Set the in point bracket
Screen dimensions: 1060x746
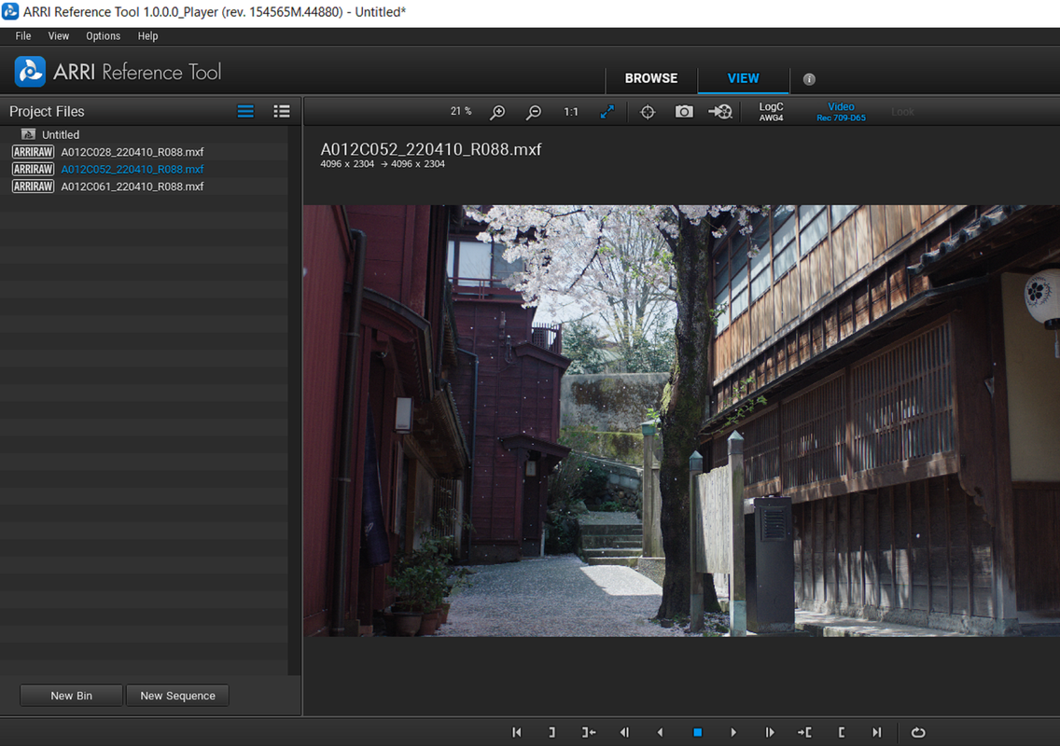pyautogui.click(x=841, y=733)
